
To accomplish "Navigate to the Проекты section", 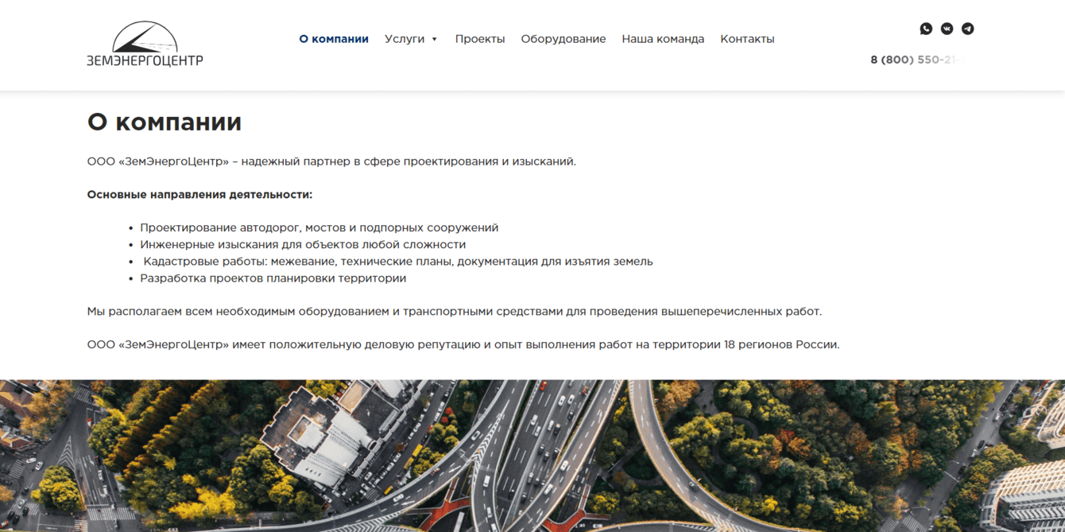I will (x=480, y=38).
